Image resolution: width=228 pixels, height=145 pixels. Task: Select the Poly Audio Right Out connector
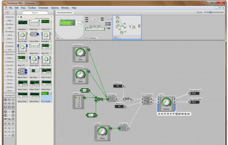(193, 102)
